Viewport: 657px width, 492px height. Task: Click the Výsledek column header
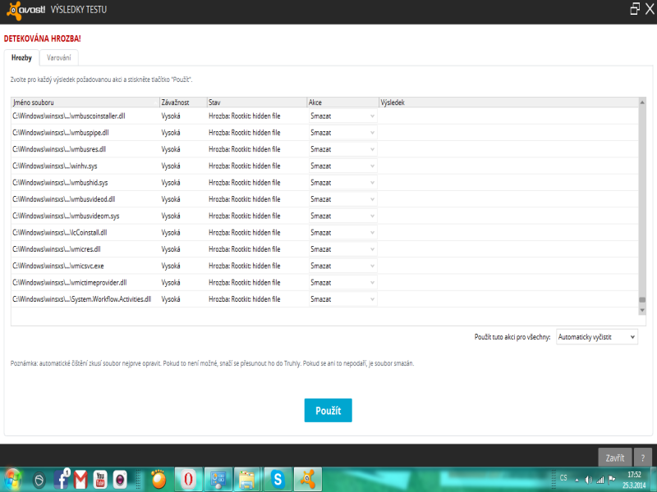508,102
